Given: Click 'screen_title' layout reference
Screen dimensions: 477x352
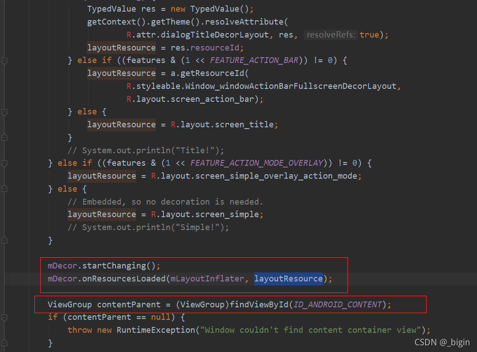Looking at the screenshot, I should [x=244, y=125].
